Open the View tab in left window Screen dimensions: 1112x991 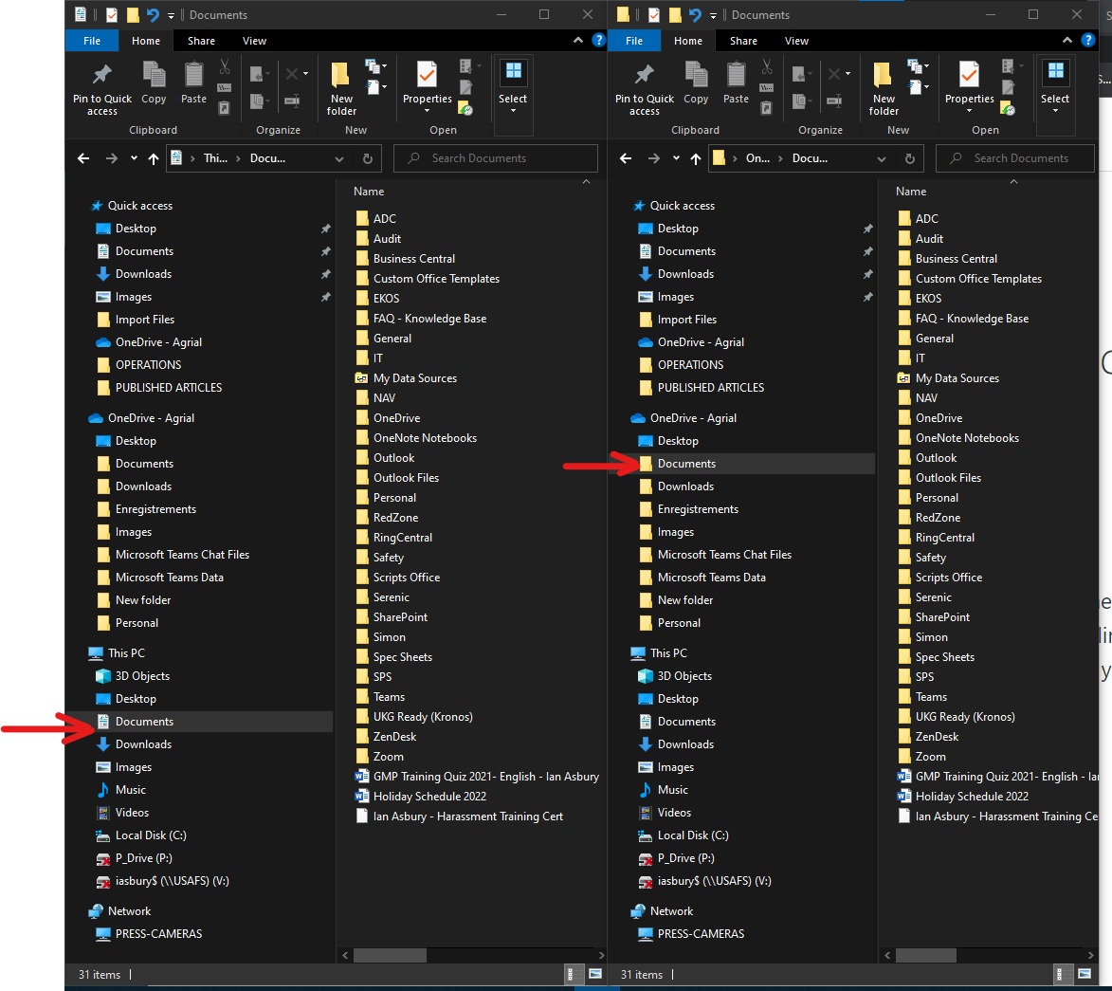pyautogui.click(x=254, y=41)
